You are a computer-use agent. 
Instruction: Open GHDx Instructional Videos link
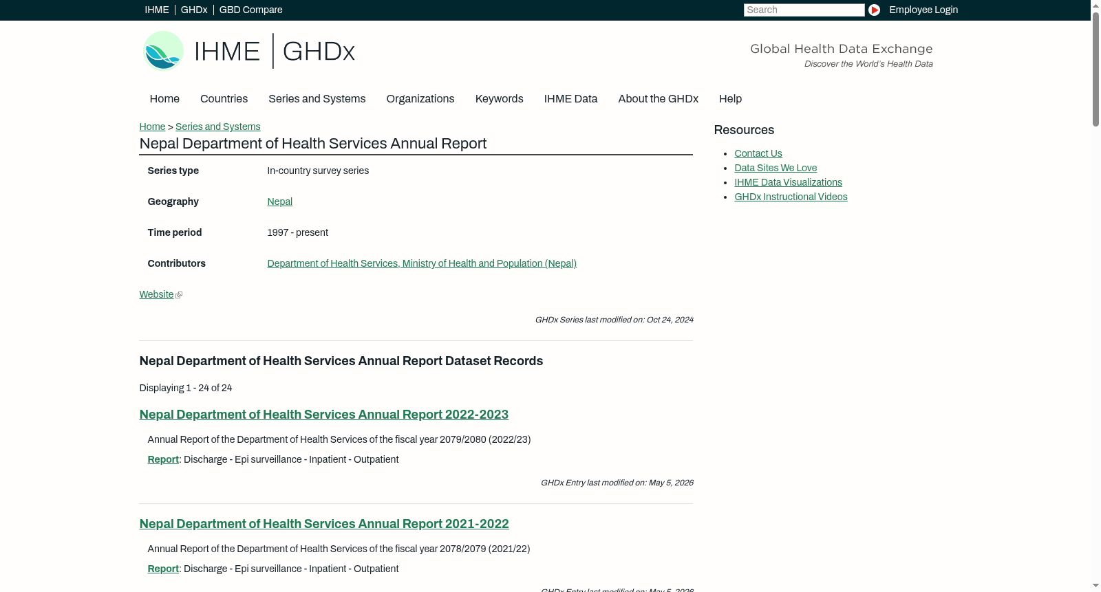(791, 197)
